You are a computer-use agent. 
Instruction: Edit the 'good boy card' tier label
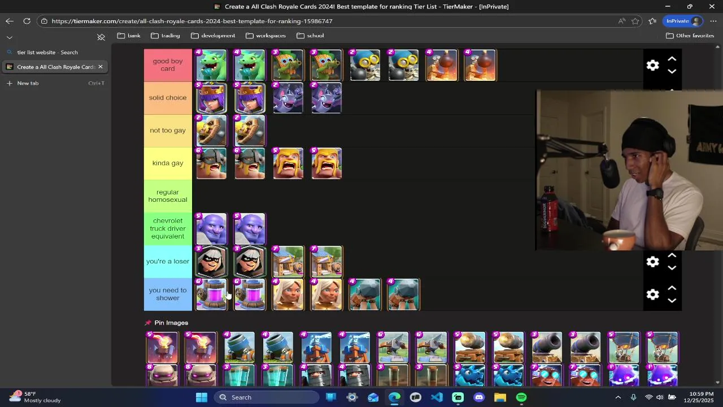click(x=168, y=65)
